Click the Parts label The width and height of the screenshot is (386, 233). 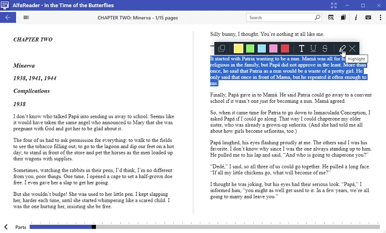(x=21, y=227)
